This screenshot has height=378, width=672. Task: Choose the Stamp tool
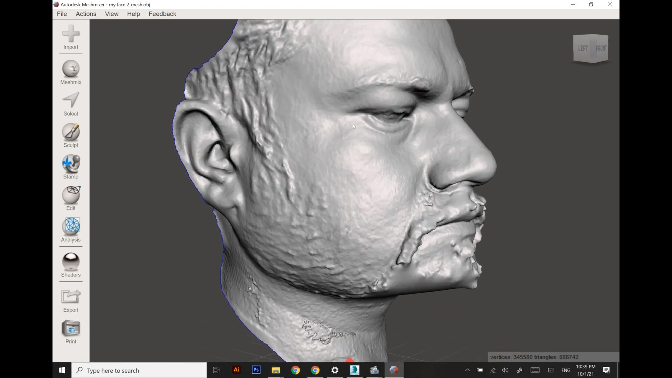point(71,167)
